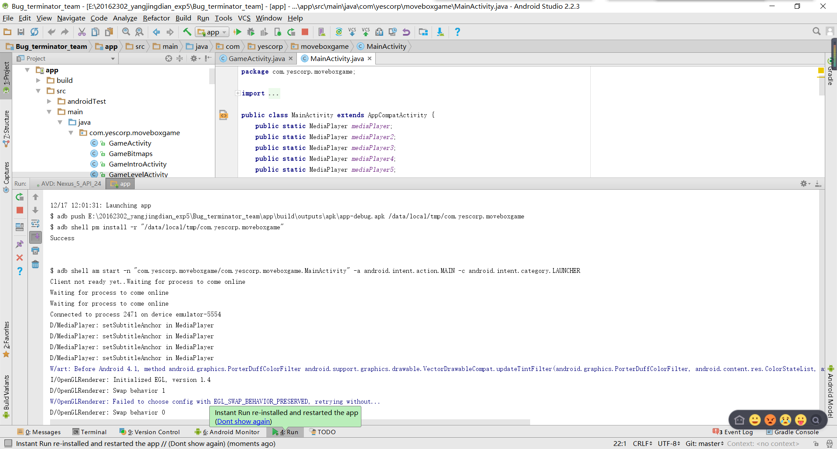Click the Help question mark in toolbar
The width and height of the screenshot is (837, 449).
tap(457, 32)
